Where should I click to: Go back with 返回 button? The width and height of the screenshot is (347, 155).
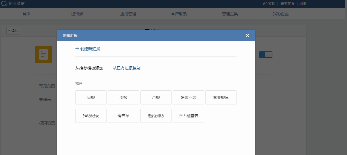pyautogui.click(x=13, y=31)
